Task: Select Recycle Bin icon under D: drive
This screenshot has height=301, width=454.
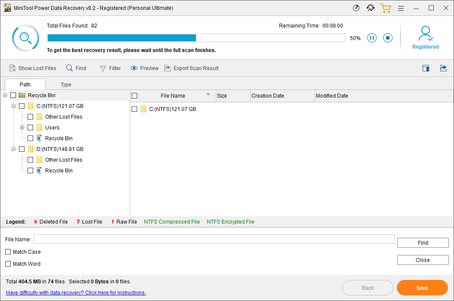Action: pyautogui.click(x=39, y=170)
